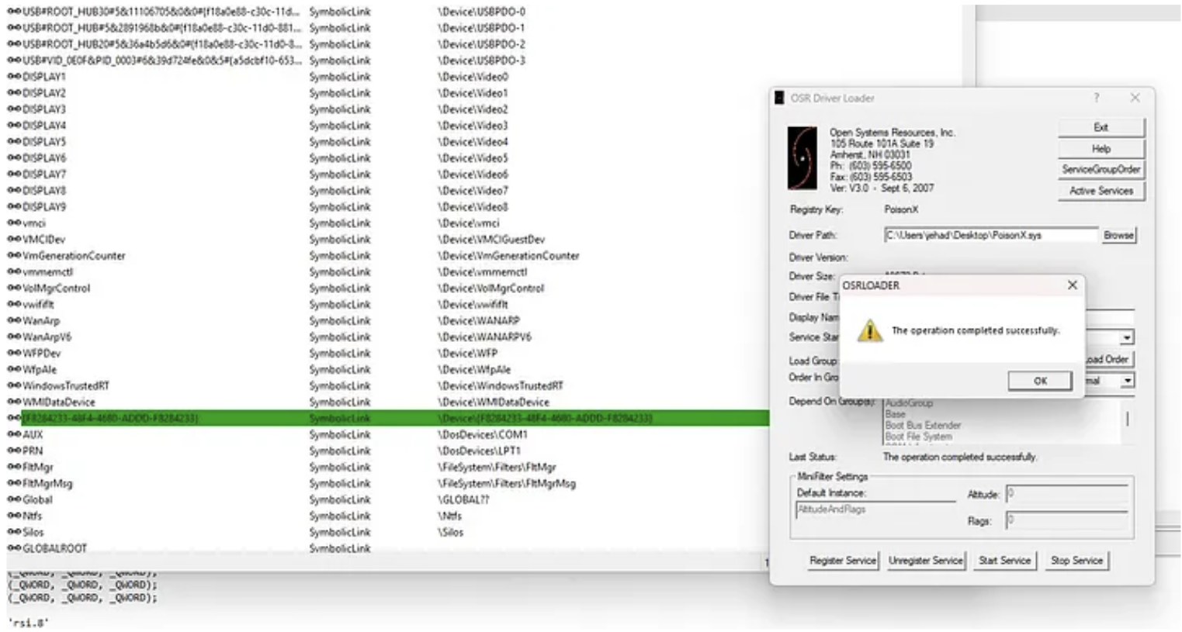Click the Start Service button
Screen dimensions: 1182x632
[x=1004, y=561]
